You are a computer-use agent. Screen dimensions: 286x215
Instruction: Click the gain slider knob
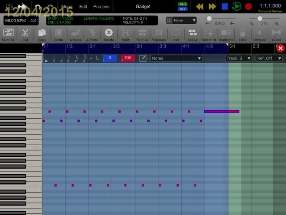coord(209,18)
